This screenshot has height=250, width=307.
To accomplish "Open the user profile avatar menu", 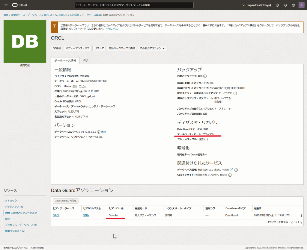I will tap(301, 5).
